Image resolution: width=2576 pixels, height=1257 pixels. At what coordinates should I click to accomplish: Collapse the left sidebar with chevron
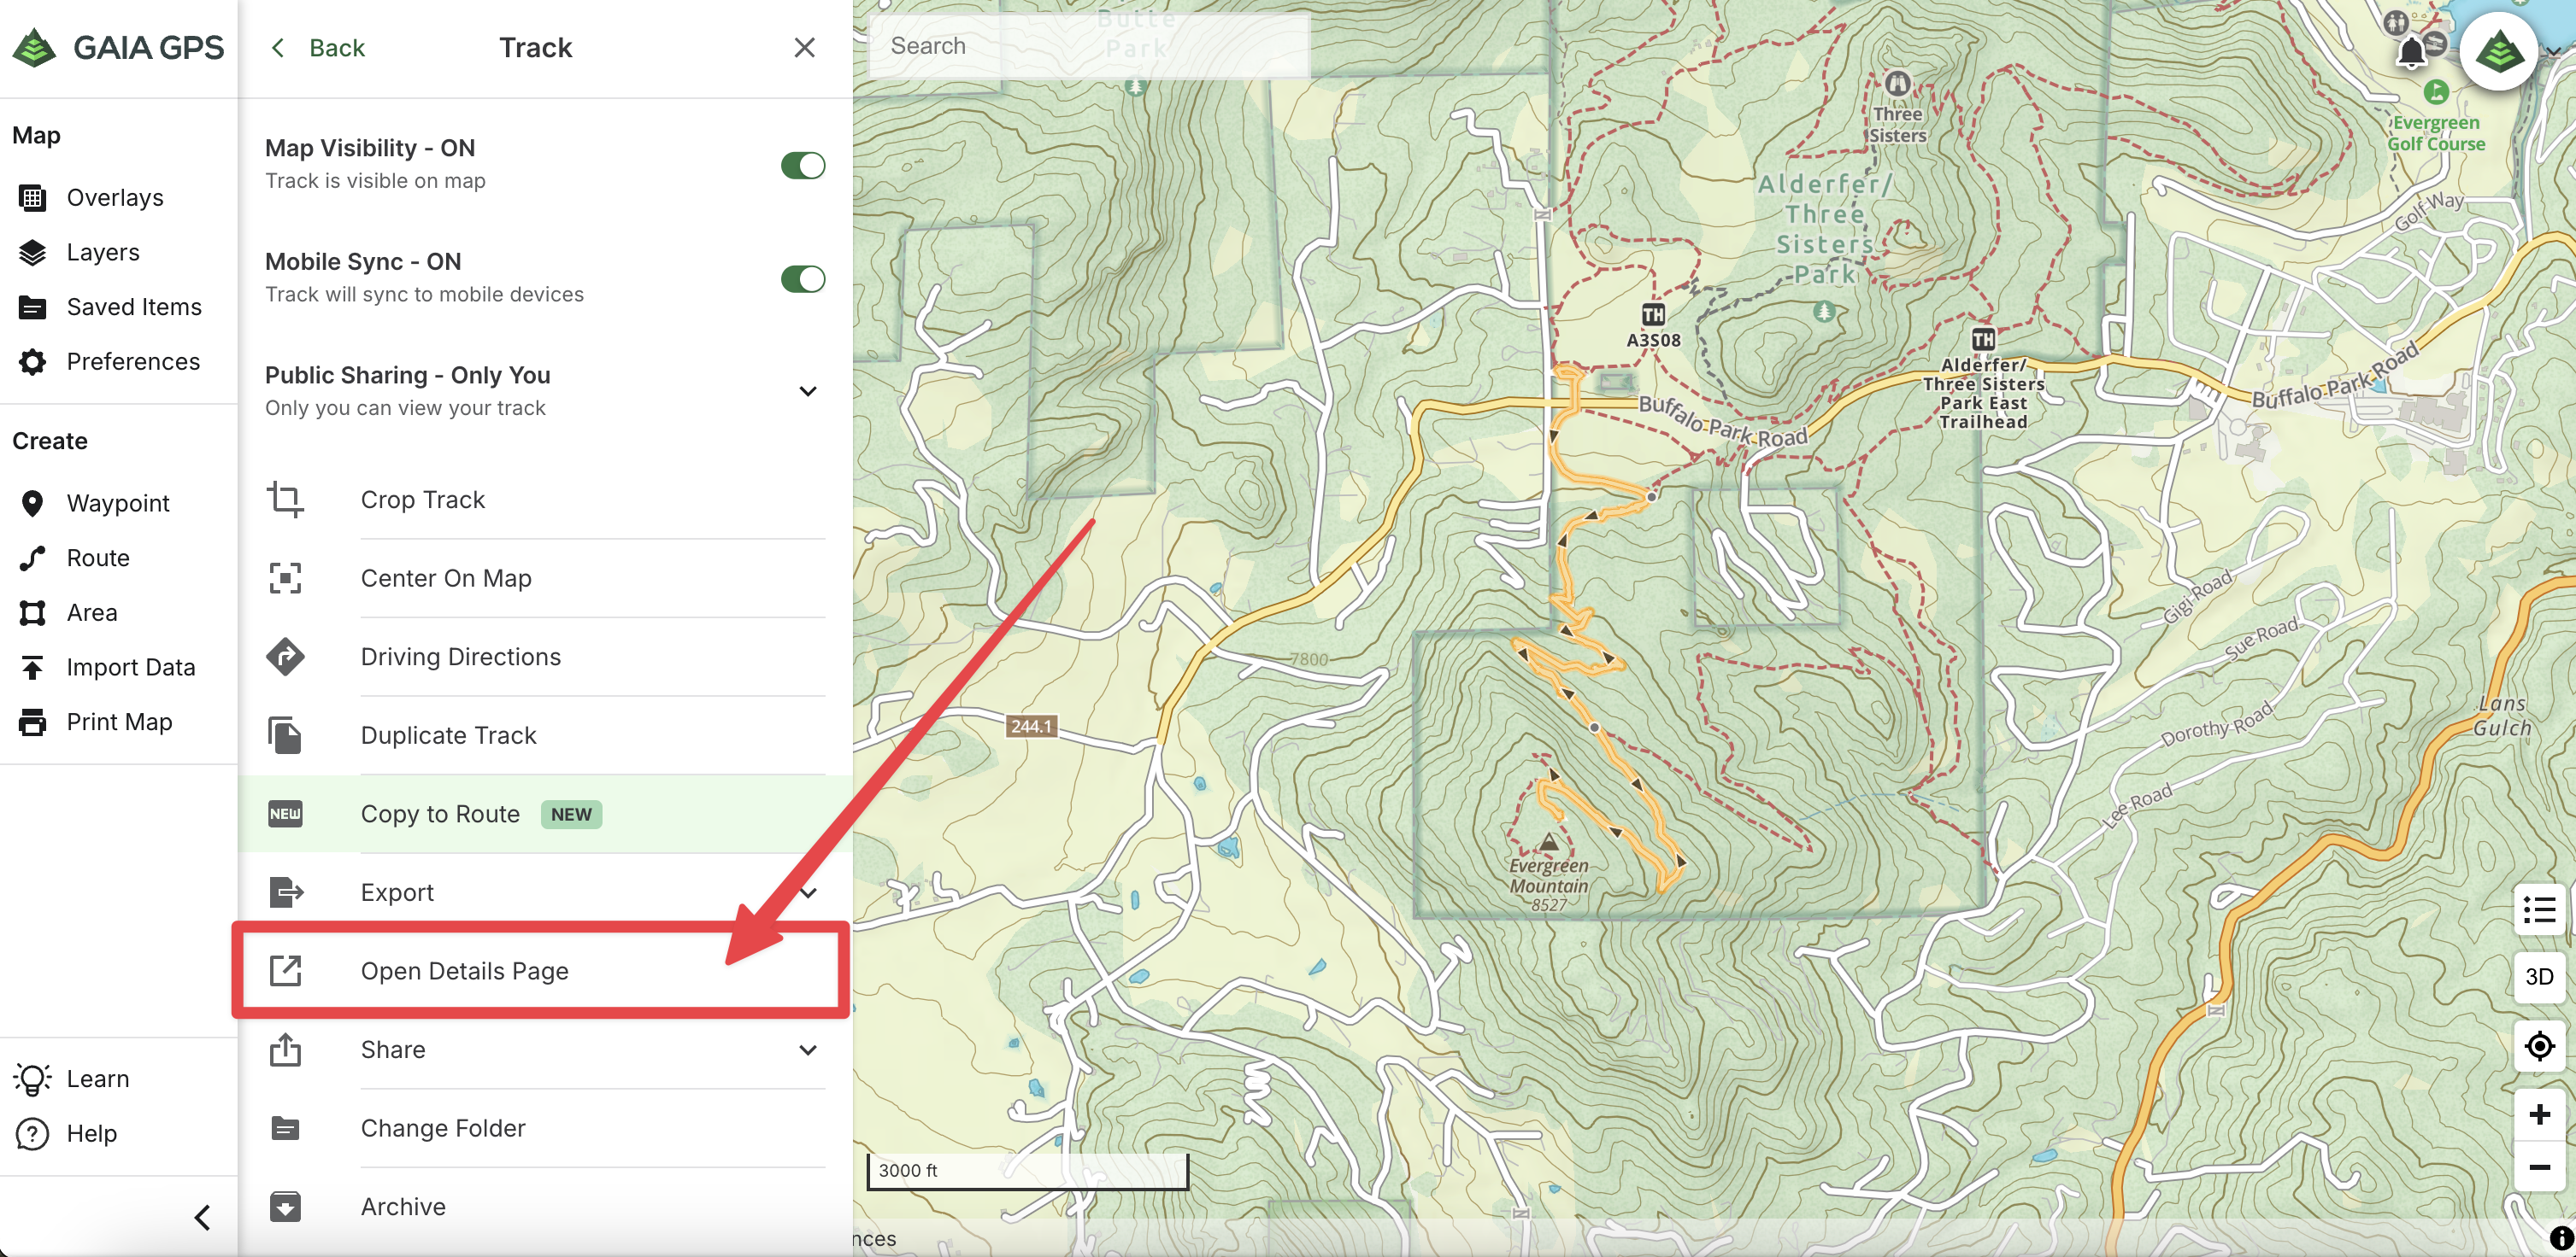pos(202,1217)
